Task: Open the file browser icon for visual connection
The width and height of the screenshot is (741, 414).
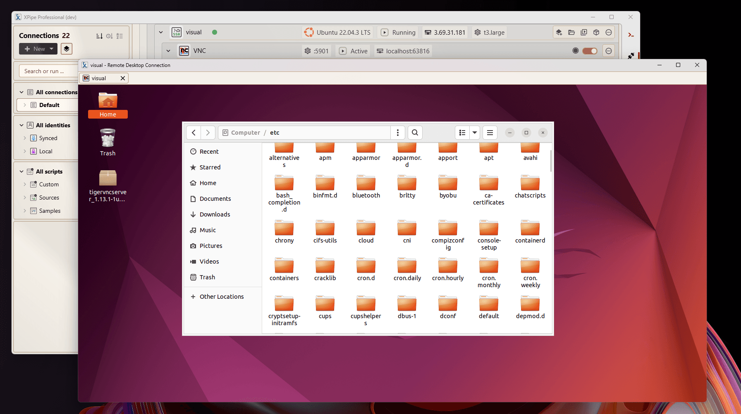Action: click(571, 32)
